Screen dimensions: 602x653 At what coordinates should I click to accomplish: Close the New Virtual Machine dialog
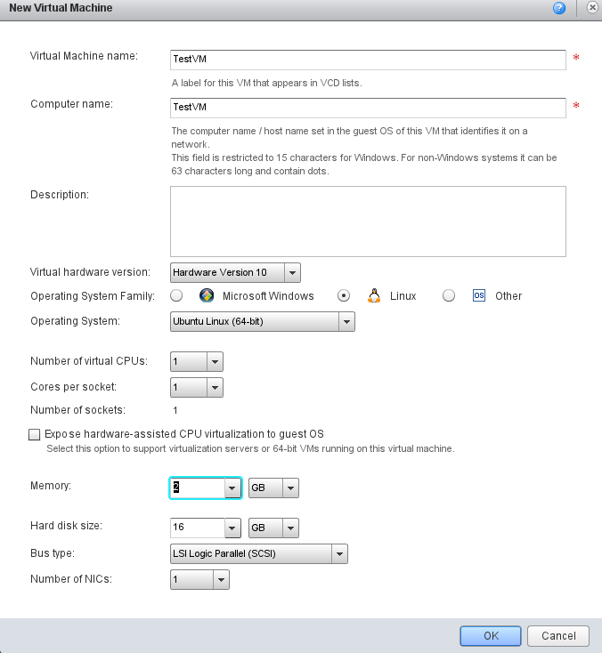[x=592, y=8]
